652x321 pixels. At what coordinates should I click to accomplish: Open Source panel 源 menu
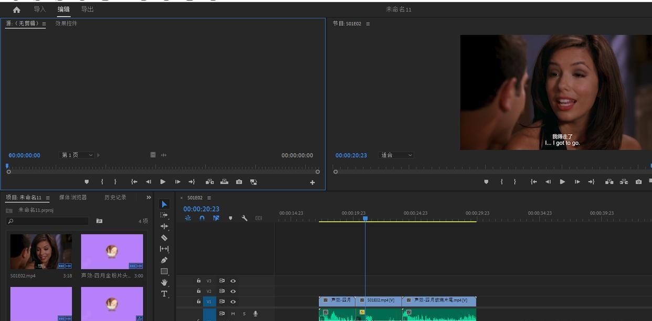[x=44, y=24]
